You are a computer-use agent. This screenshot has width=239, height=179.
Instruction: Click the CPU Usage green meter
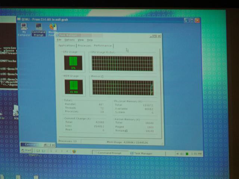click(x=73, y=62)
